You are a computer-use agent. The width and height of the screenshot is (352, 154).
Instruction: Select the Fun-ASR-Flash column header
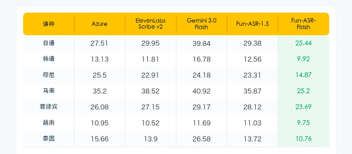(x=303, y=24)
